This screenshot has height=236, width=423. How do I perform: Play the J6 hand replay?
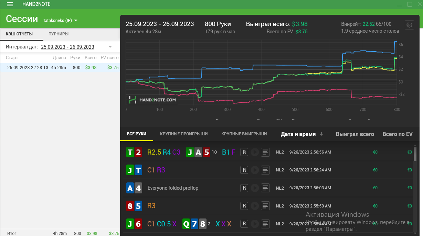coord(255,224)
